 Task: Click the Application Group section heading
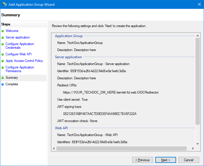coord(69,36)
